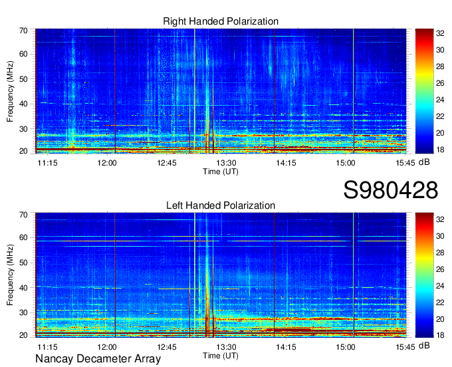Click the 26 value on Left Handed colorbar

pyautogui.click(x=440, y=269)
